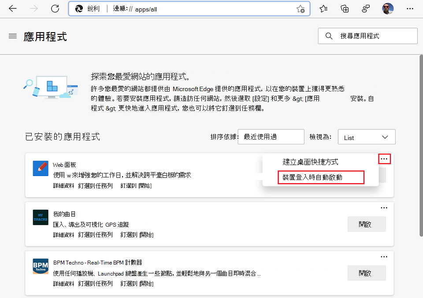423x298 pixels.
Task: Click the MY TRACKS app icon
Action: point(41,217)
